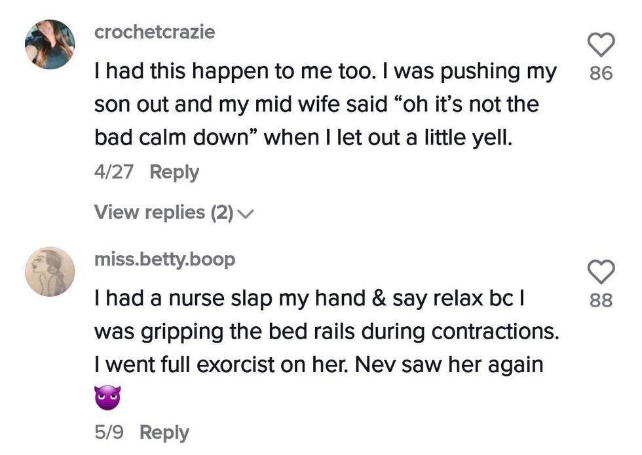Screen dimensions: 642x455
Task: Open miss.betty.boop's avatar image
Action: click(50, 271)
